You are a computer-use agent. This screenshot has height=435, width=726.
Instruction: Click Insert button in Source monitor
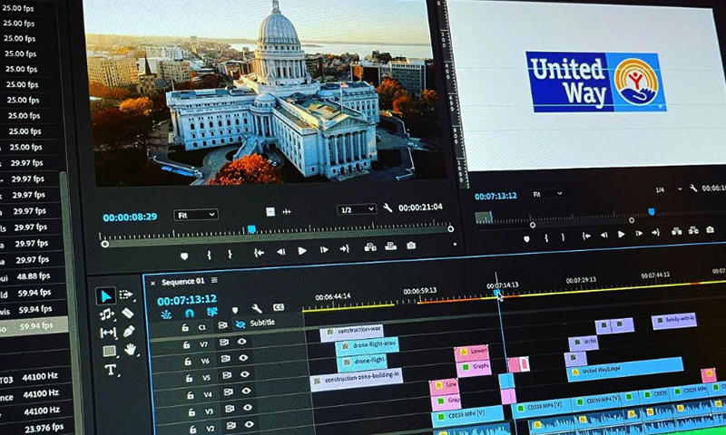(370, 247)
